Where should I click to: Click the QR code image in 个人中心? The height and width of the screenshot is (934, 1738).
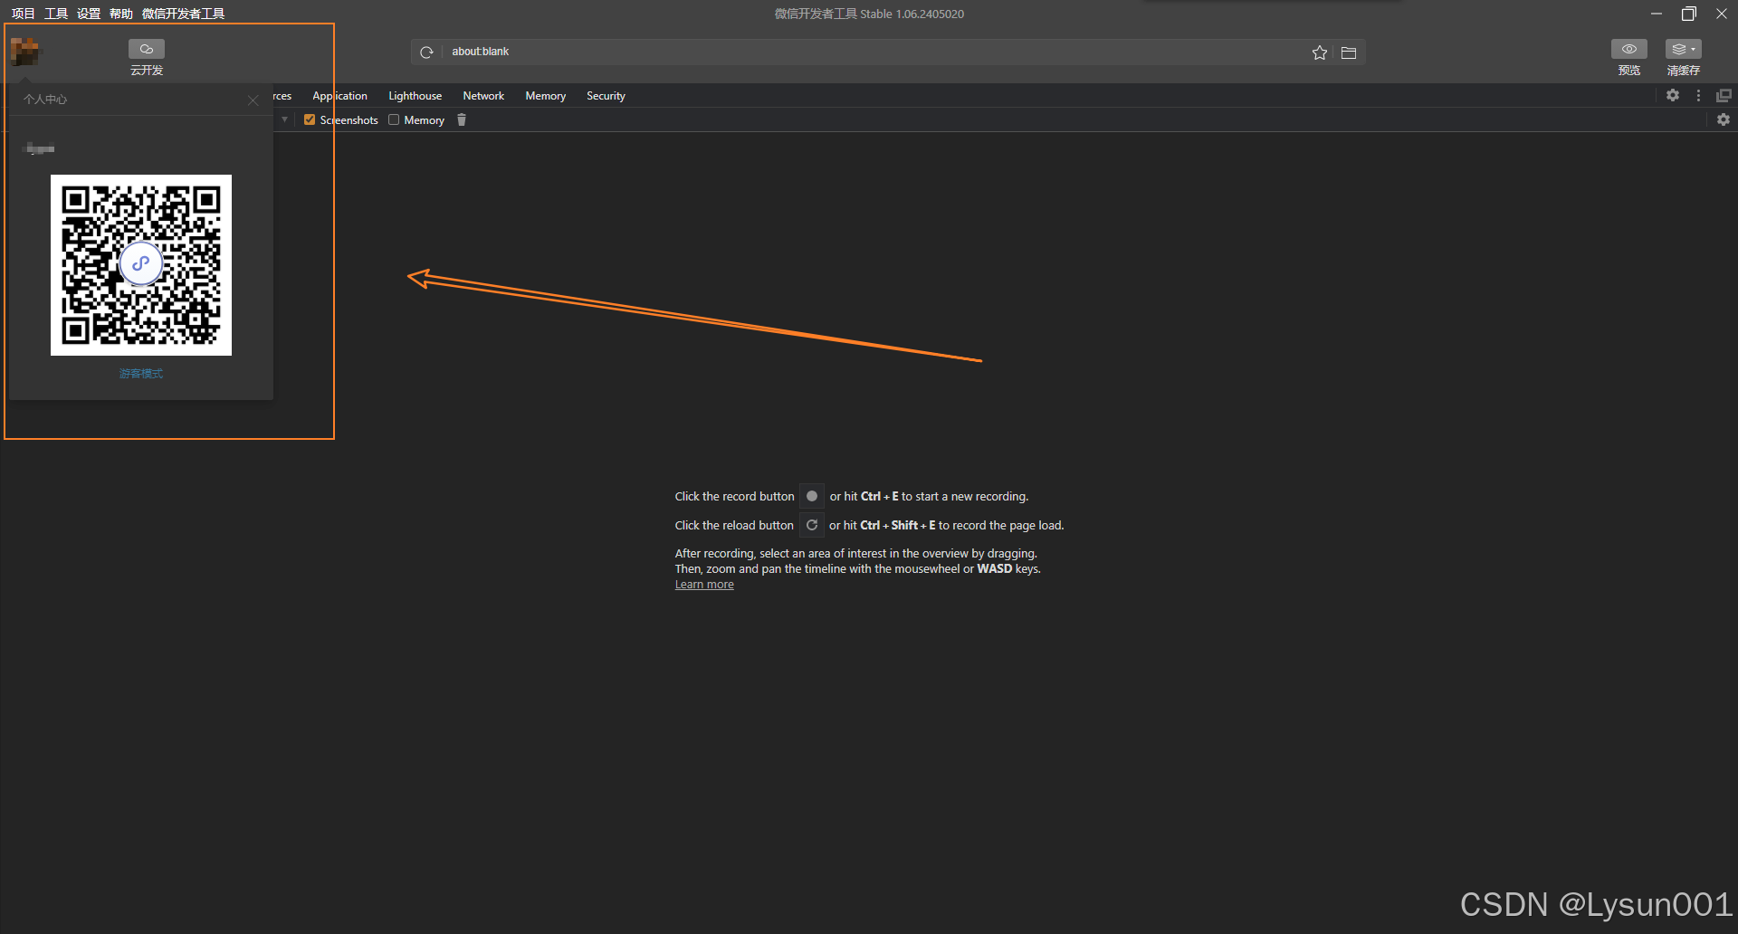click(141, 265)
